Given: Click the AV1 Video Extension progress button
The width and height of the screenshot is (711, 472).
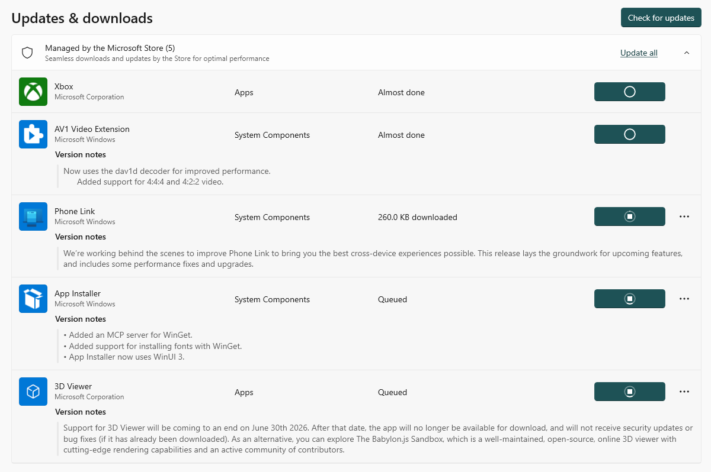Looking at the screenshot, I should [629, 134].
